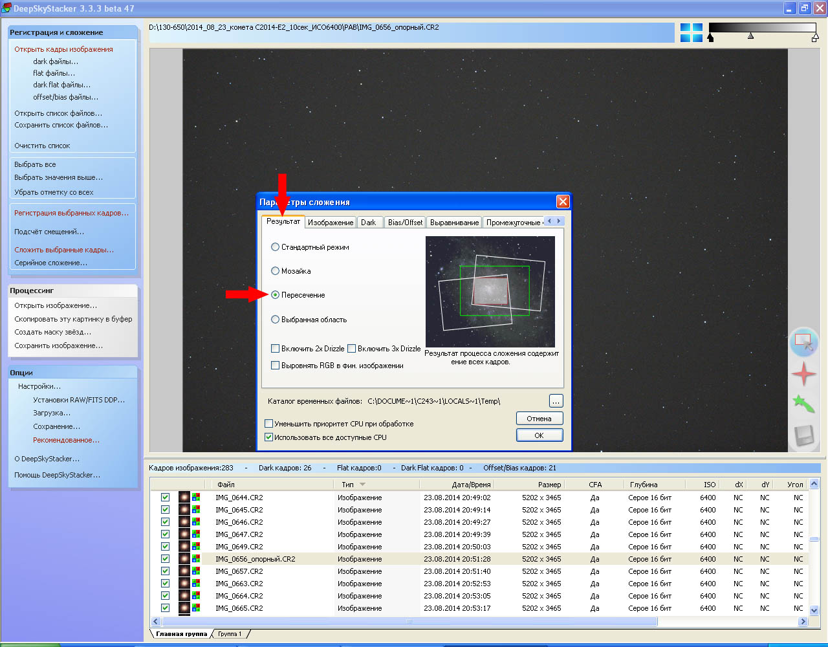Click the blue four-square grid icon
The width and height of the screenshot is (828, 647).
(691, 33)
